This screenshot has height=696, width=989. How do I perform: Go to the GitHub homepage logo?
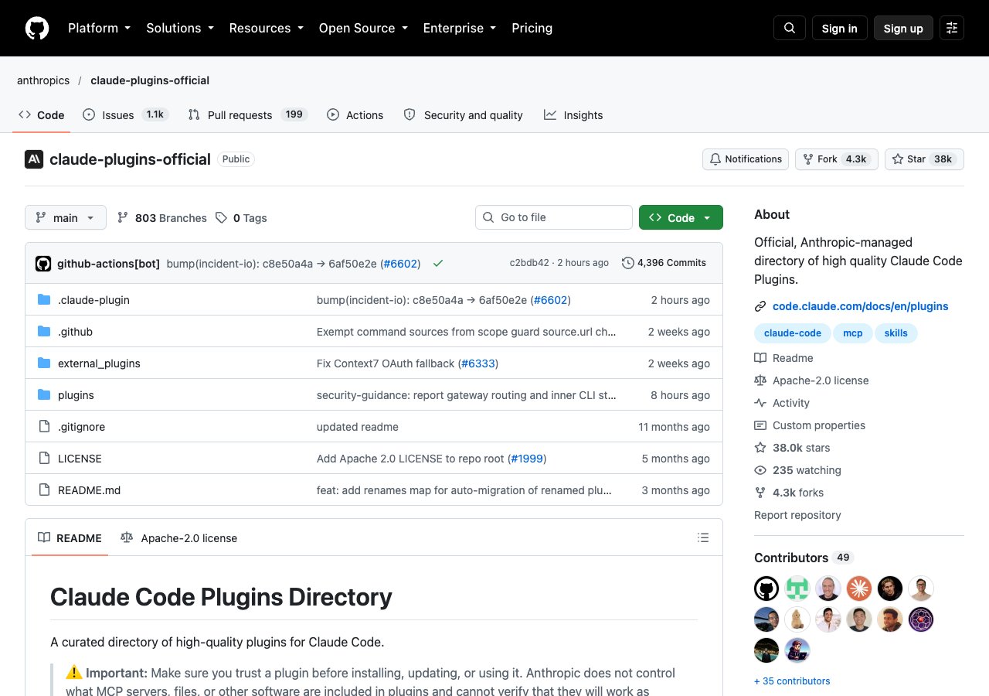(x=37, y=28)
